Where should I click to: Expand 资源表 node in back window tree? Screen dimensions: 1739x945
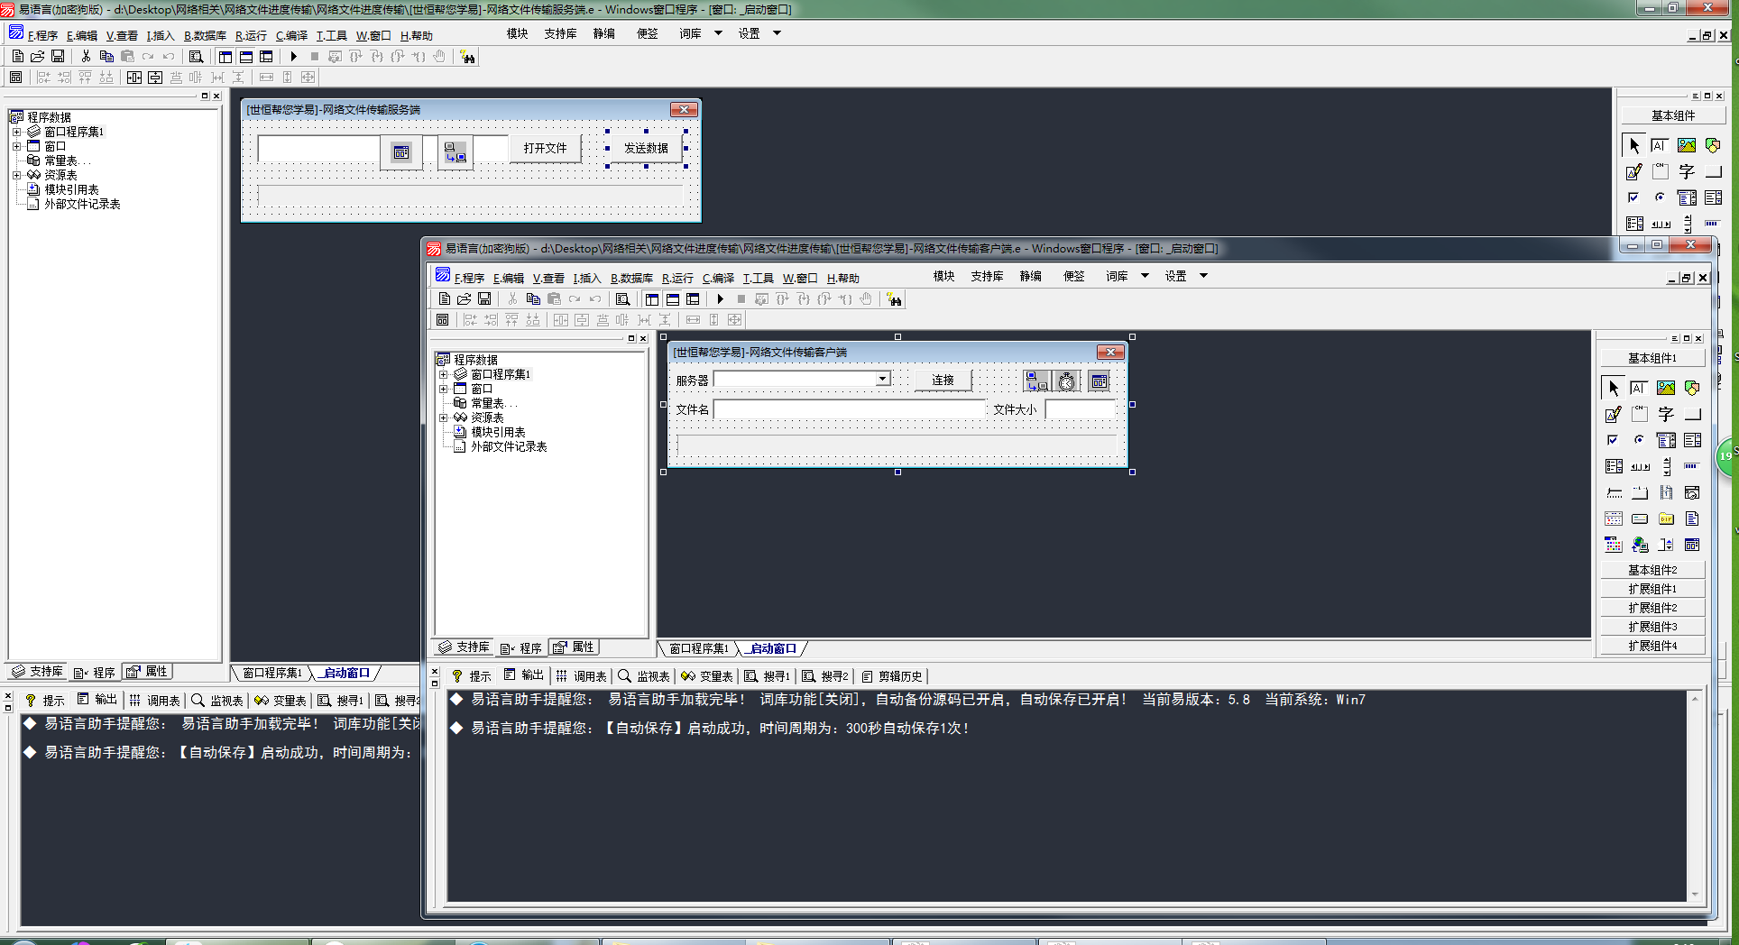tap(16, 175)
